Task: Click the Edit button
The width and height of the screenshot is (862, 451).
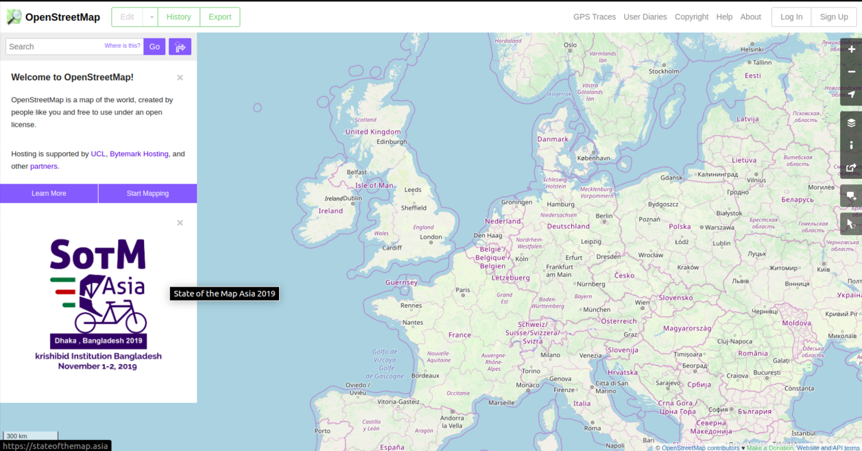Action: [128, 17]
